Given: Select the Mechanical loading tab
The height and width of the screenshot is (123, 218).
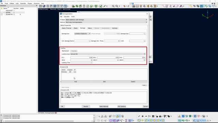Looking at the screenshot, I should pos(65,51).
